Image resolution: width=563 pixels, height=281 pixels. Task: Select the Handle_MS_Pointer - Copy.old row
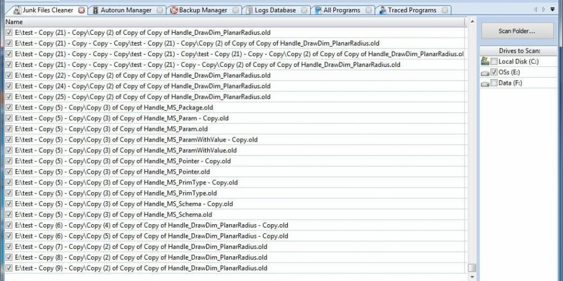[235, 161]
